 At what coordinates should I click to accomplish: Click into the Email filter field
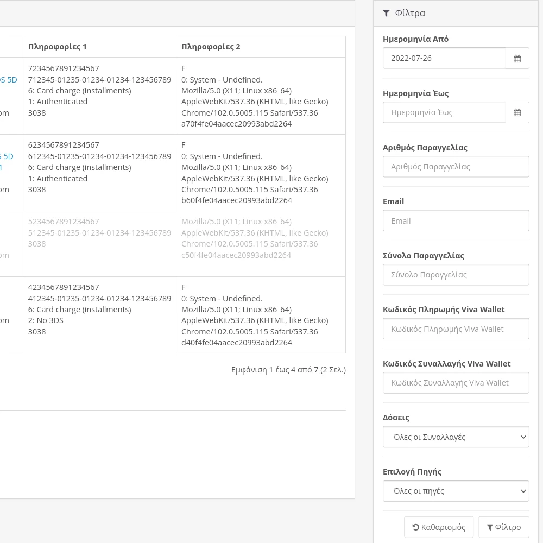click(x=456, y=221)
